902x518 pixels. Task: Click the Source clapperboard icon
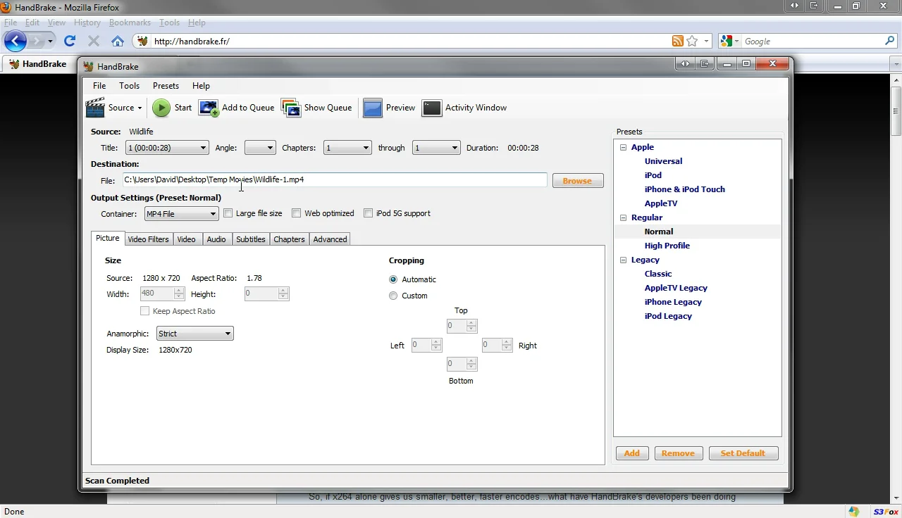pyautogui.click(x=95, y=108)
